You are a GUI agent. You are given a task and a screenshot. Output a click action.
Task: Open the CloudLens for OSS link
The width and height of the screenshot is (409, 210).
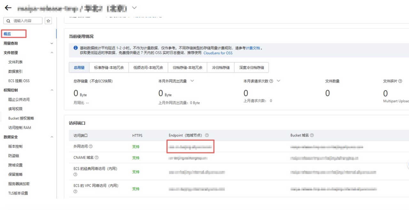coord(218,53)
